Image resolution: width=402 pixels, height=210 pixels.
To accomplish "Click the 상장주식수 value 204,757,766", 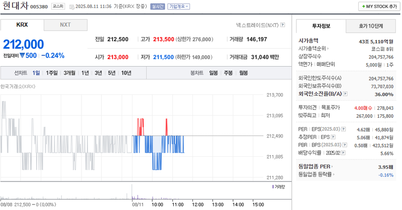I will point(381,57).
